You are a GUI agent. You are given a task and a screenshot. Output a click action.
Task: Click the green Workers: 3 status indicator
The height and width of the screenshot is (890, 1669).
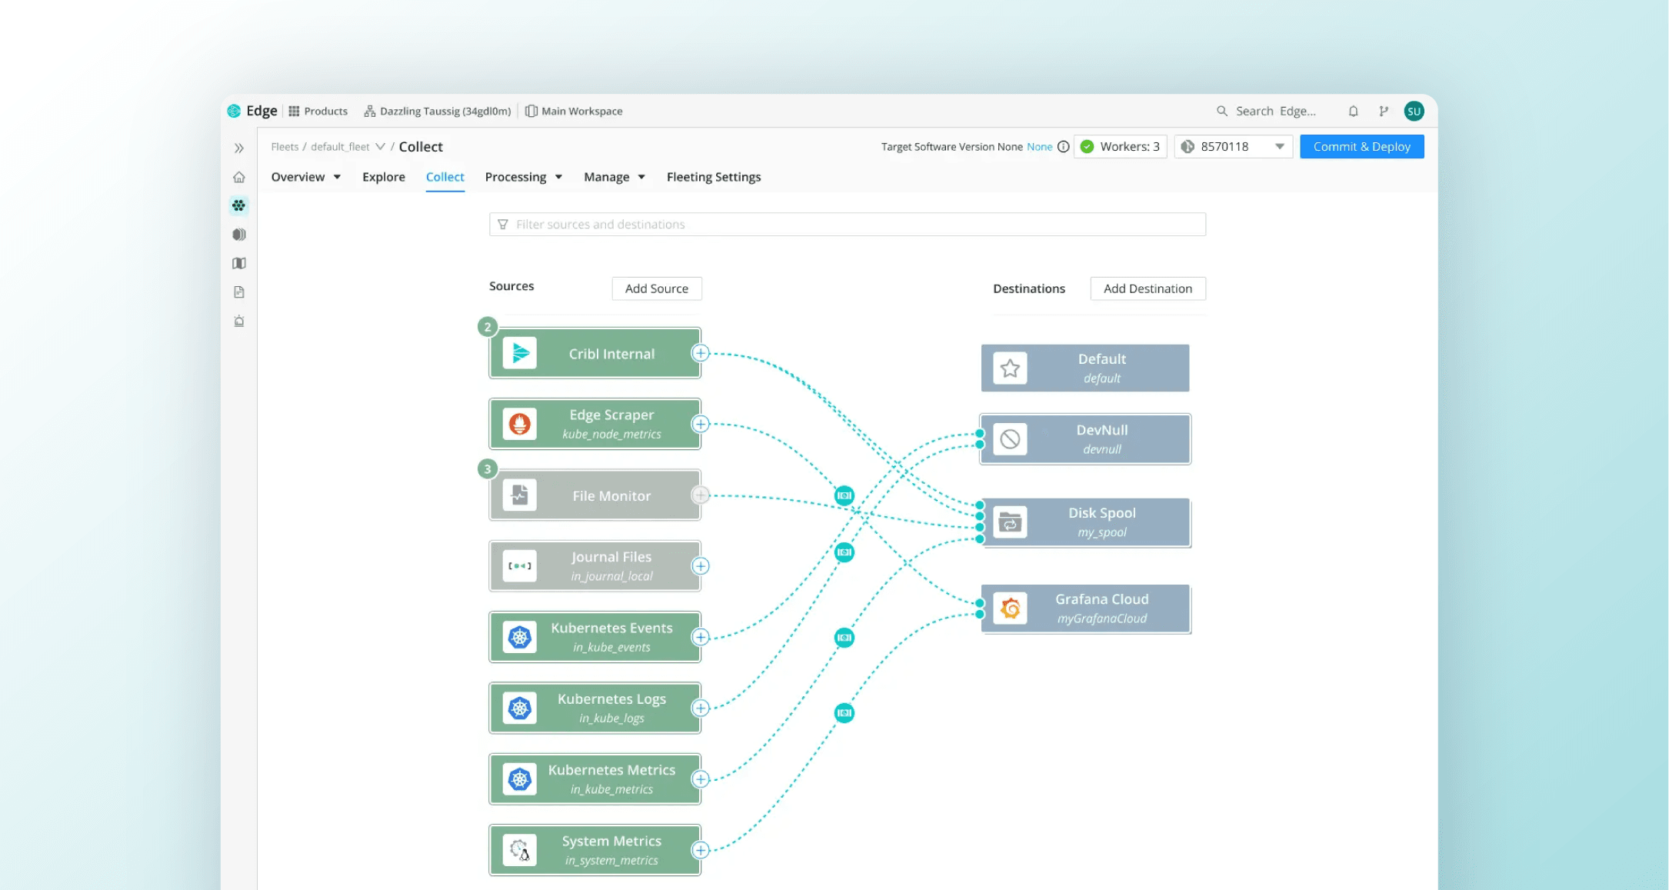(x=1120, y=146)
